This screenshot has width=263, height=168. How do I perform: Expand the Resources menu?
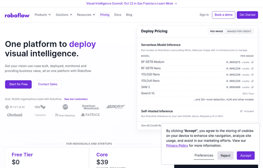[x=86, y=15]
